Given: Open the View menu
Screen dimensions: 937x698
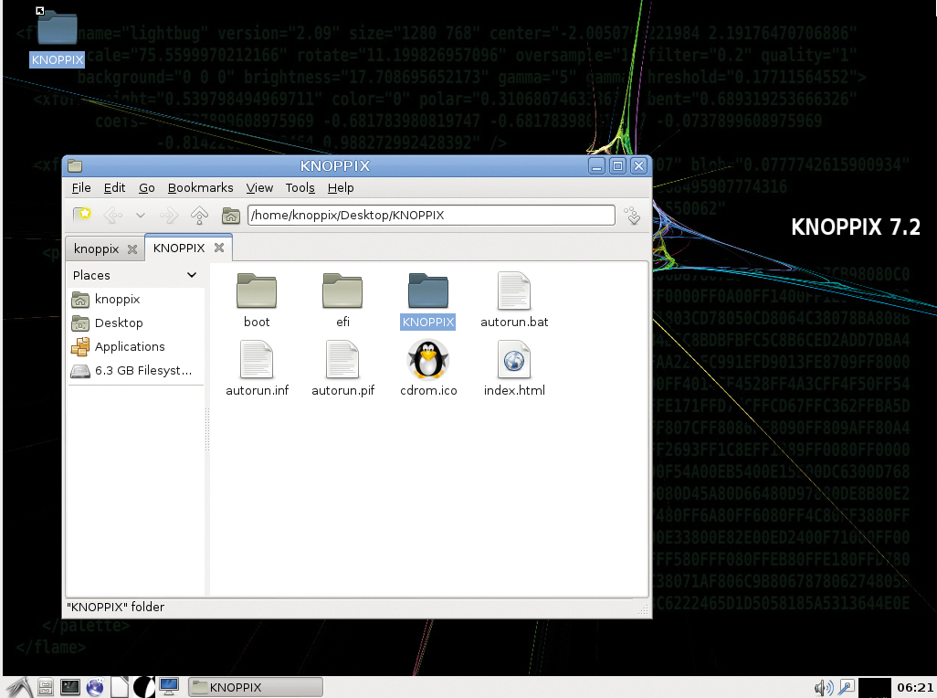Looking at the screenshot, I should click(x=259, y=187).
